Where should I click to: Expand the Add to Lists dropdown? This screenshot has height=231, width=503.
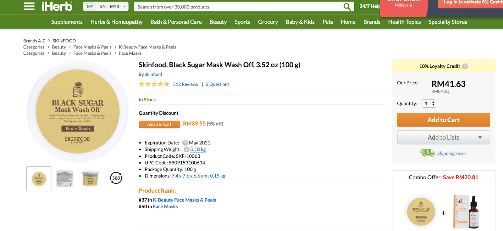tap(480, 138)
